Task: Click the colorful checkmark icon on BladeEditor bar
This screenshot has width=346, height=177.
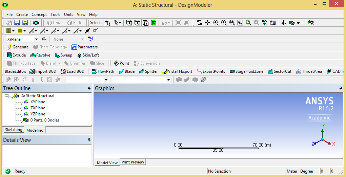Action: [203, 79]
